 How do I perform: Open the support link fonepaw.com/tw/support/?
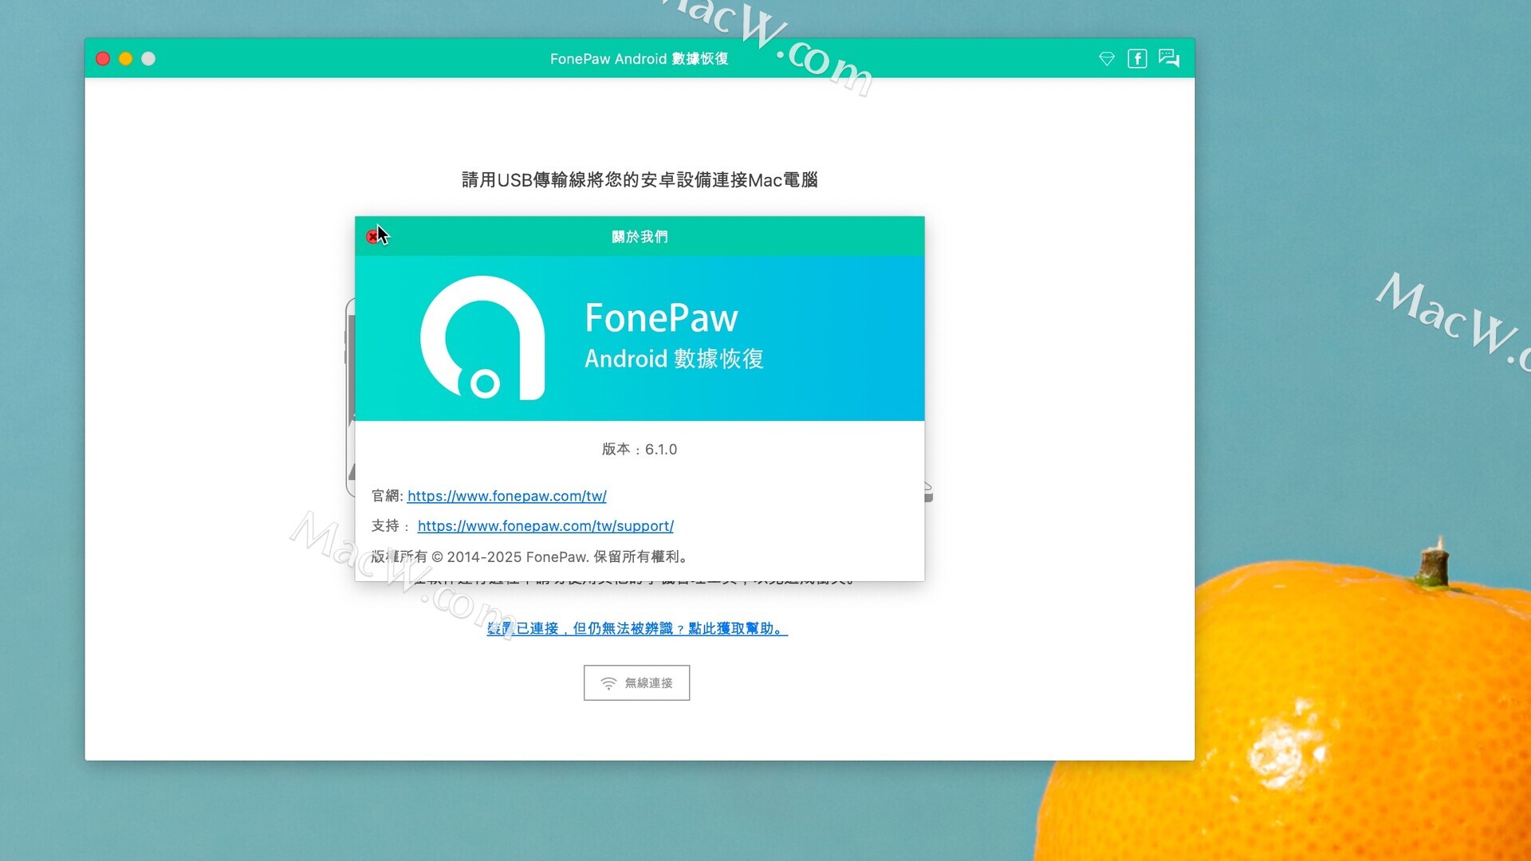pyautogui.click(x=545, y=526)
